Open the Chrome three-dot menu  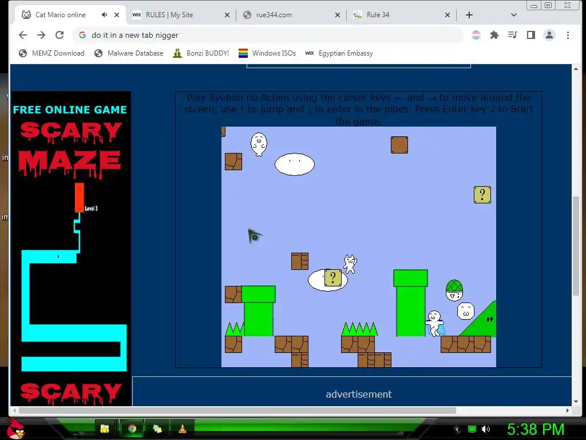568,35
